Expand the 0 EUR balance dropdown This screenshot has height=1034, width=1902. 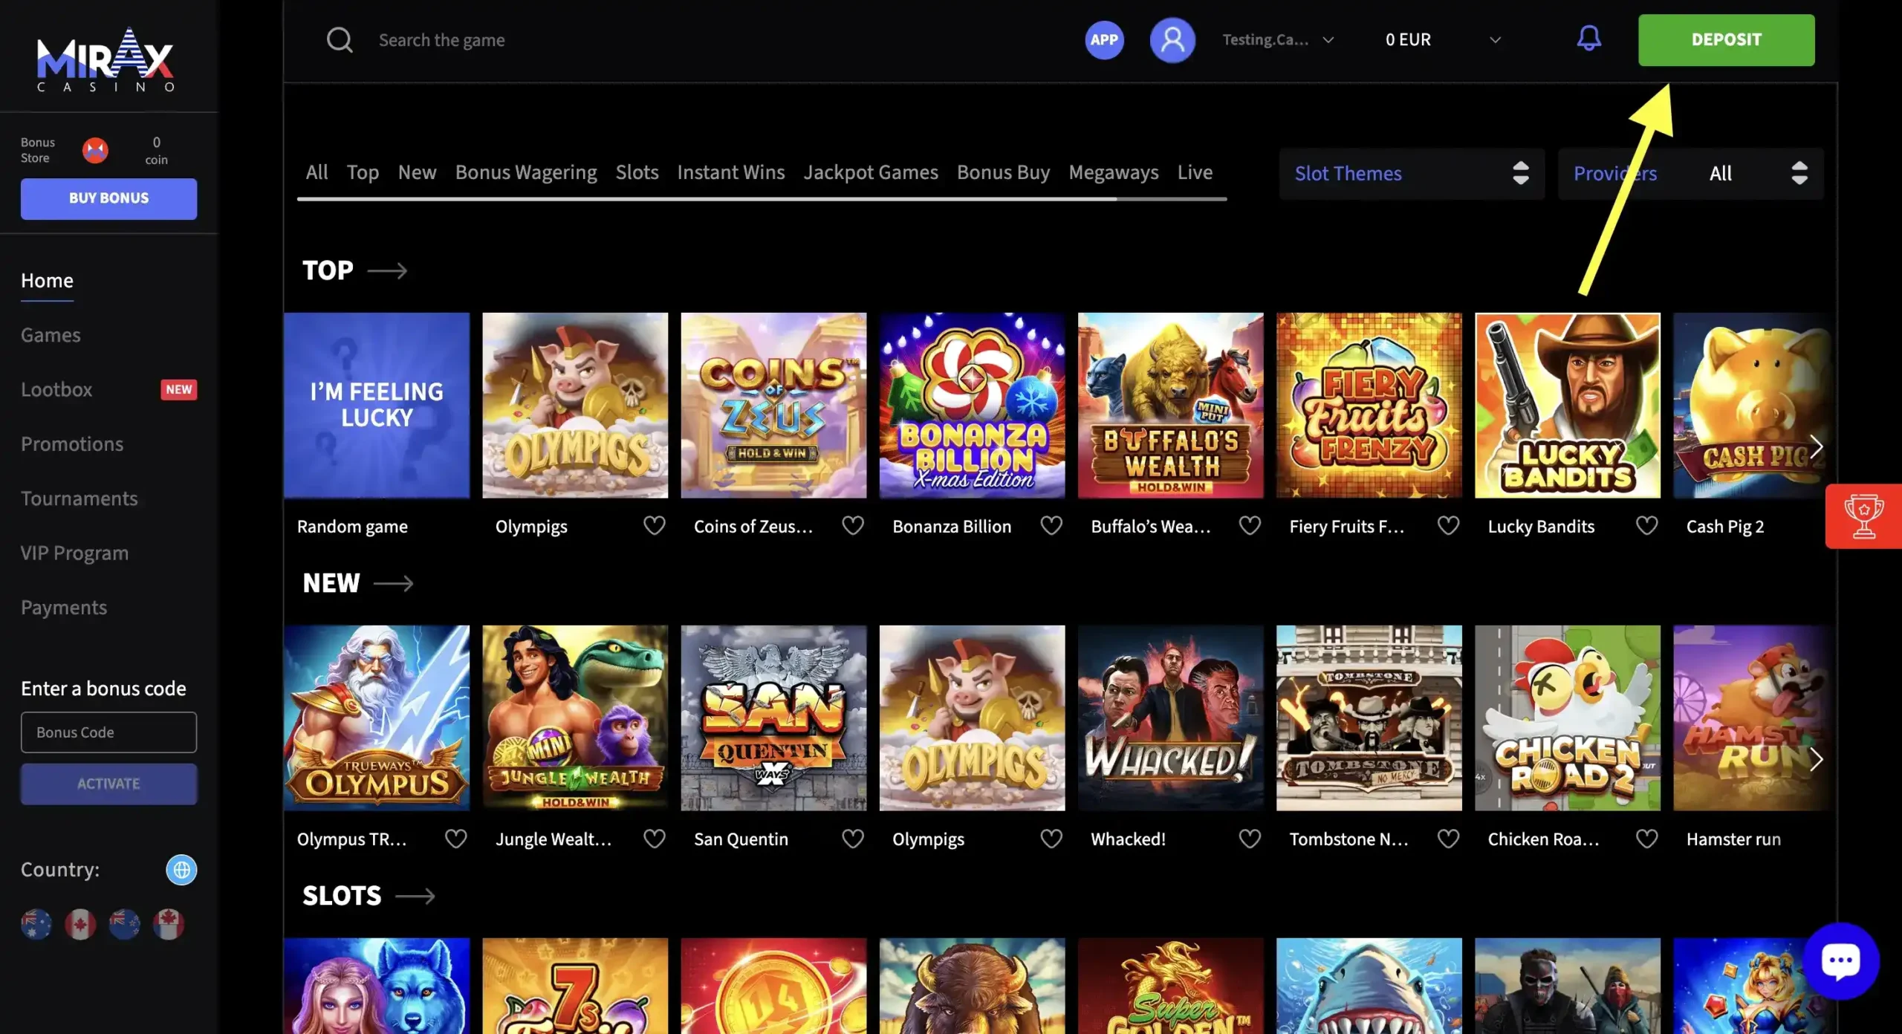point(1443,40)
